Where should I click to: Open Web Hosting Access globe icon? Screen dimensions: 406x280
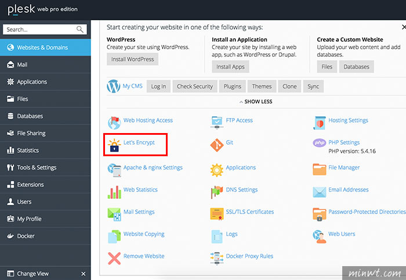114,123
